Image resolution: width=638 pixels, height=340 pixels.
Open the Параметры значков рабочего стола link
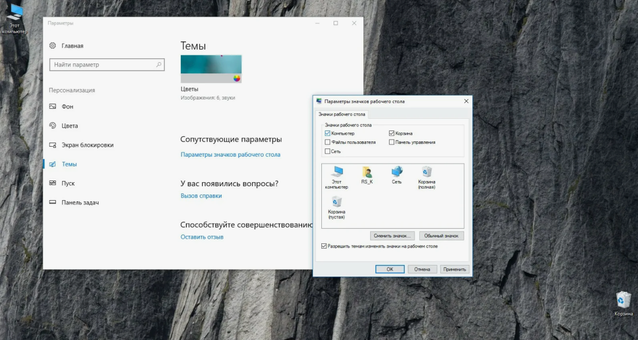pyautogui.click(x=230, y=154)
